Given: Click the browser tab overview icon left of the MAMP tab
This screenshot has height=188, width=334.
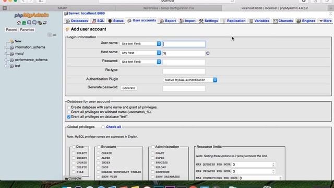Looking at the screenshot, I should 5,8.
